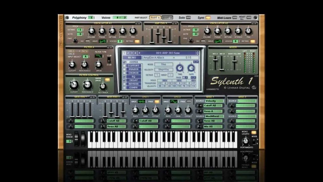Image resolution: width=323 pixels, height=182 pixels.
Task: Click the LFO 2 Offset knob
Action: (x=188, y=110)
